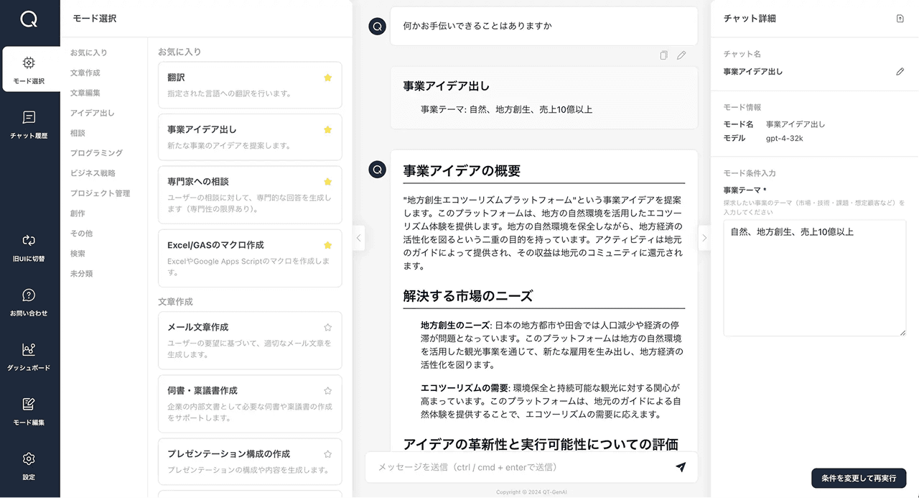Unfavorite the 翻訳 mode star
This screenshot has width=919, height=498.
click(x=328, y=78)
